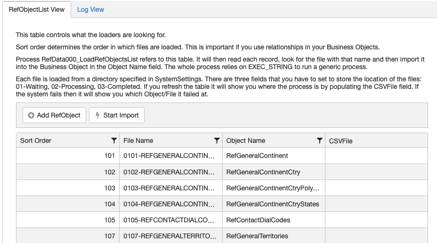This screenshot has width=437, height=243.
Task: Select the RefGeneralContinent object name cell
Action: pos(274,156)
